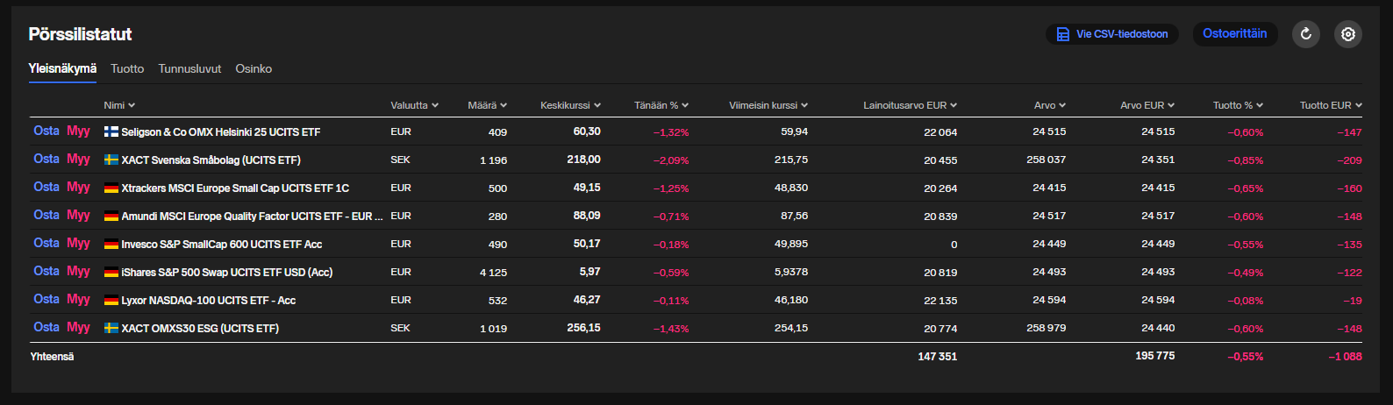Click Myy for XACT Svenska Småbolag
Screen dimensions: 1393x405
pyautogui.click(x=79, y=159)
